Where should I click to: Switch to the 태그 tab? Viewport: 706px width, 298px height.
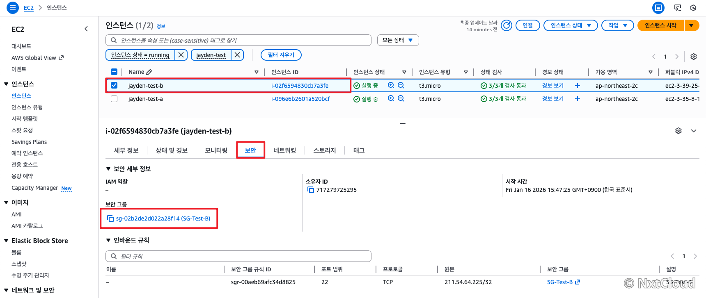coord(359,150)
